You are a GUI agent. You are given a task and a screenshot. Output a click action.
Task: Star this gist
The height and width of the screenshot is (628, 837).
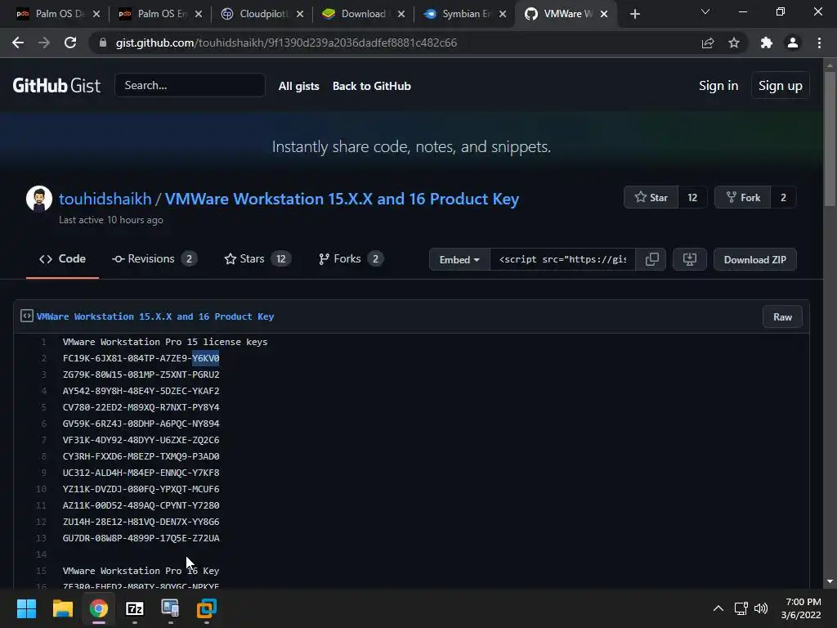651,198
